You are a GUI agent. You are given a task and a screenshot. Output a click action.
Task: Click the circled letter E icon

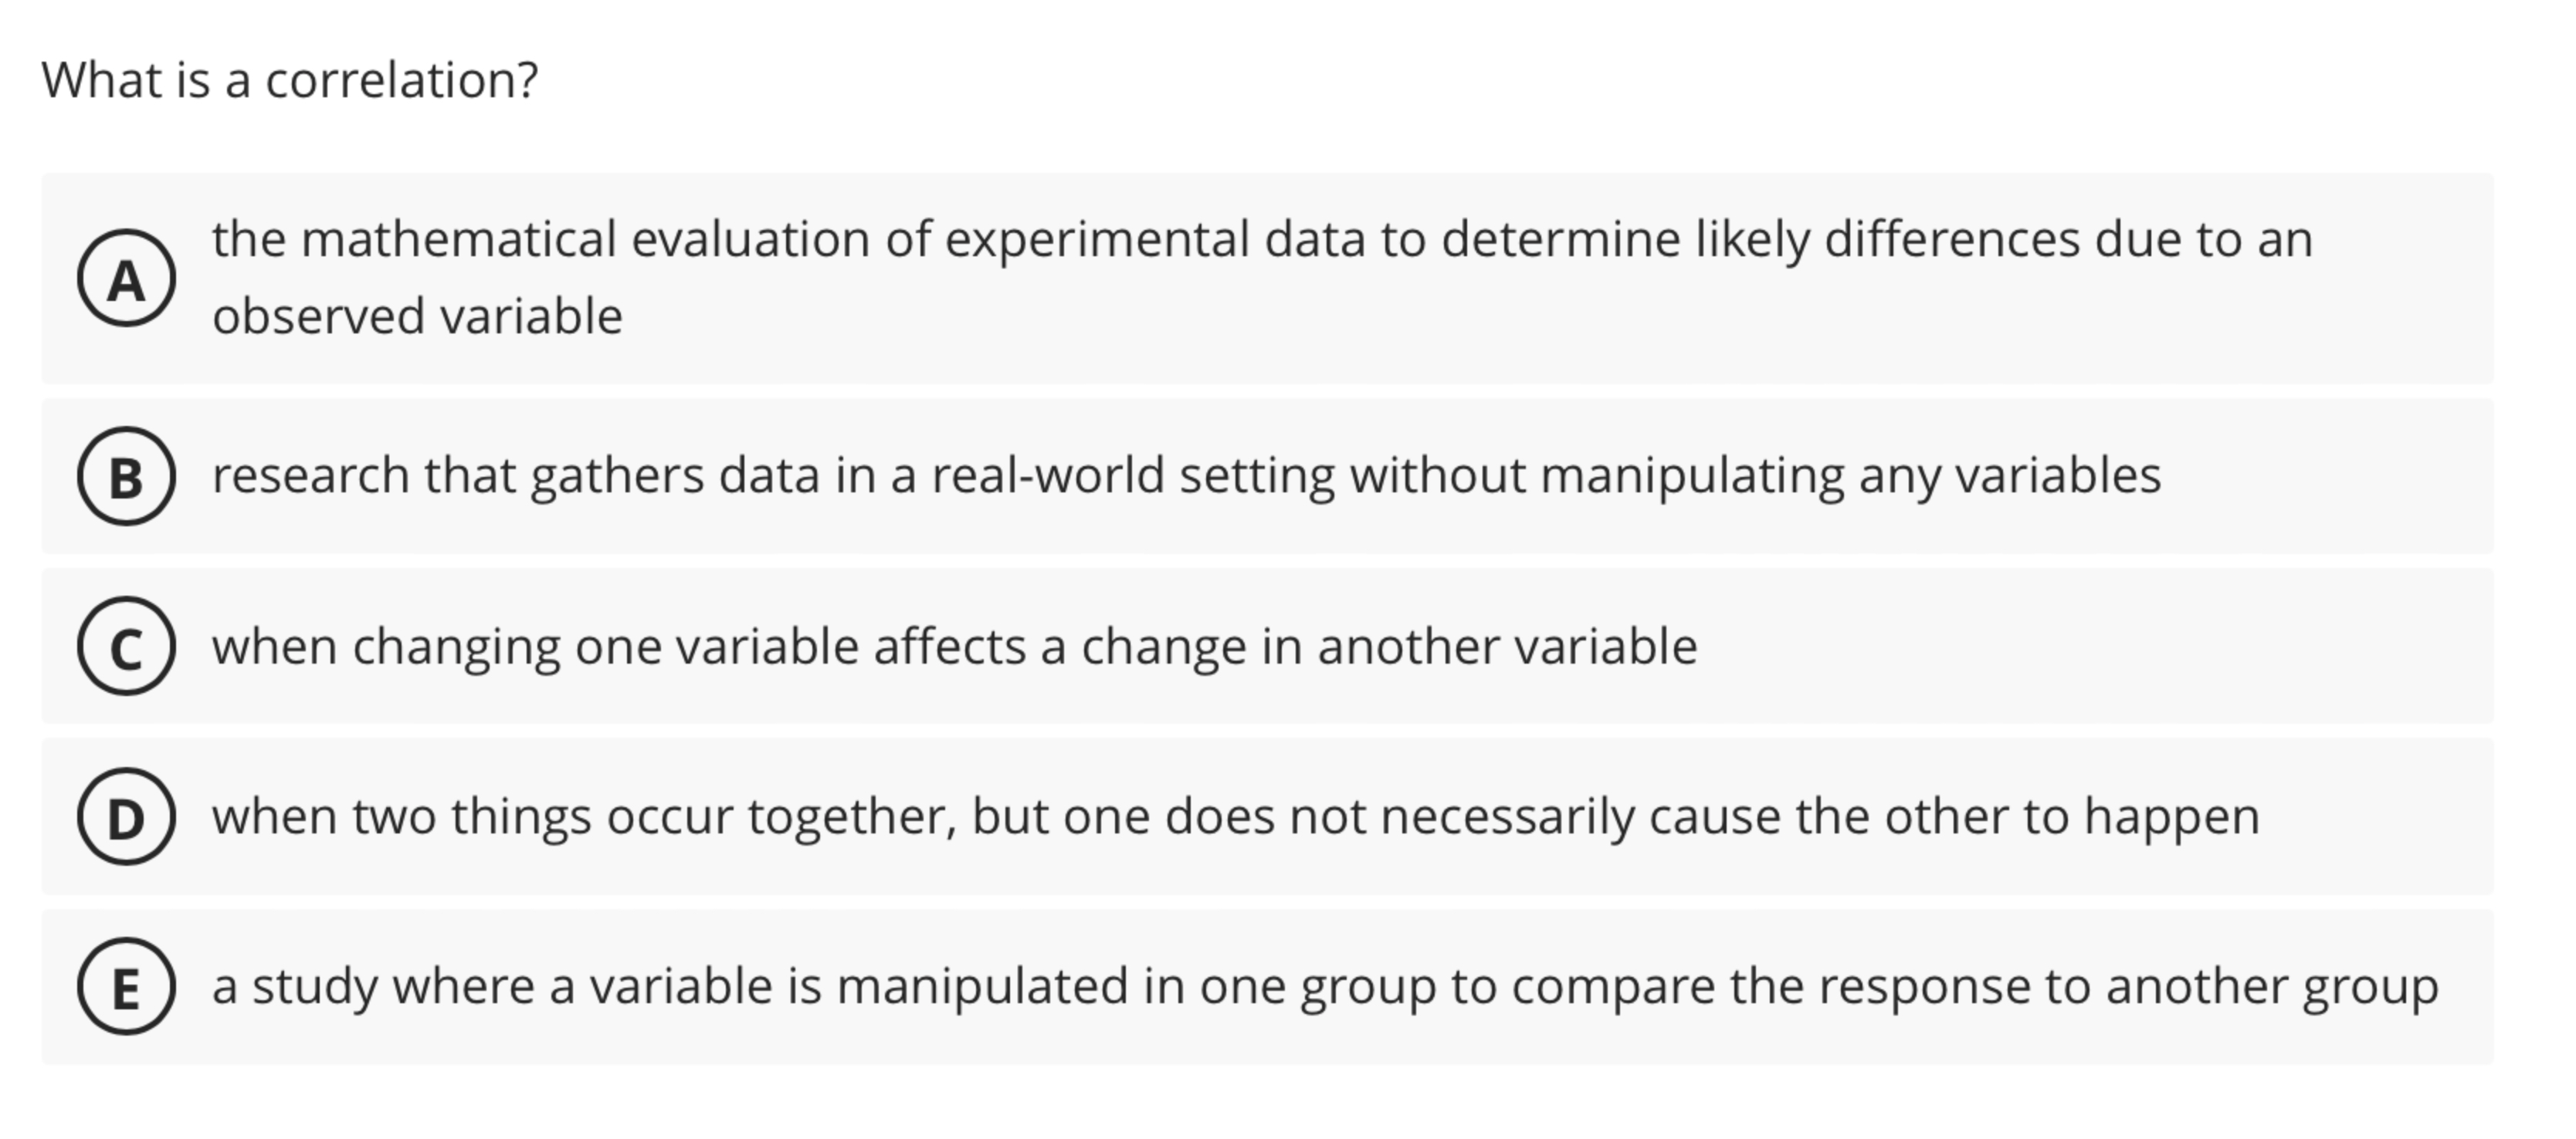(x=126, y=987)
